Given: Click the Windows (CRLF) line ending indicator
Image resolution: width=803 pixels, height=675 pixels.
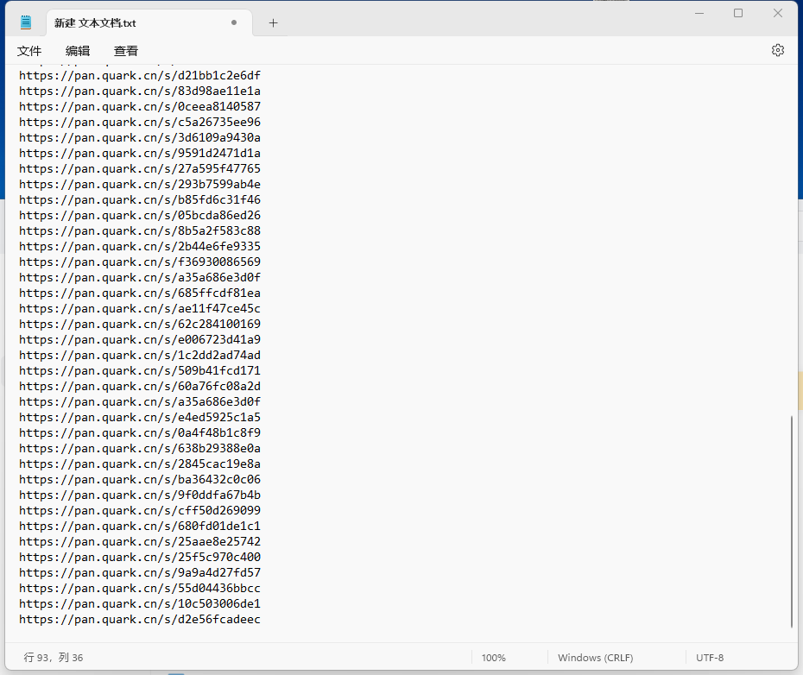Looking at the screenshot, I should click(596, 658).
